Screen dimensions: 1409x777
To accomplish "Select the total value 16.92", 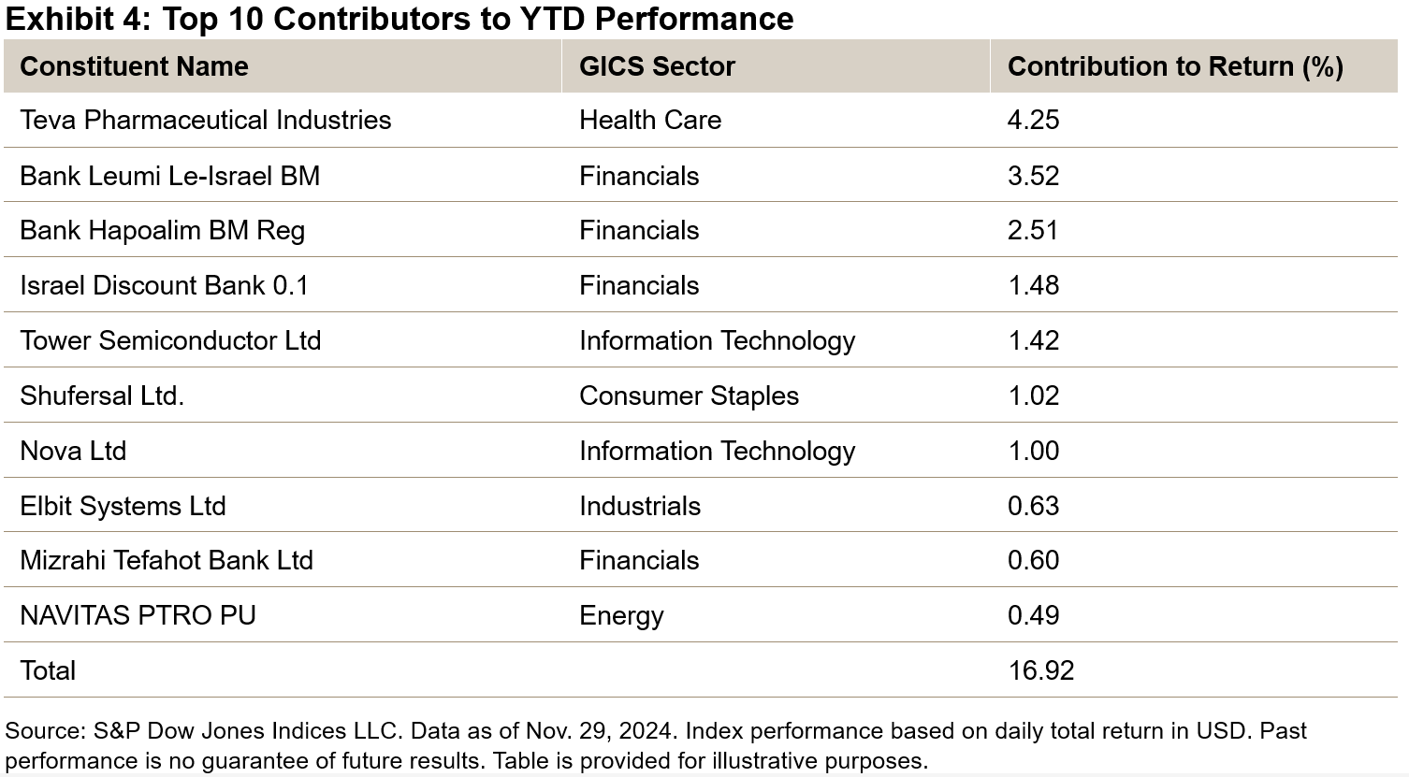I will 1040,670.
